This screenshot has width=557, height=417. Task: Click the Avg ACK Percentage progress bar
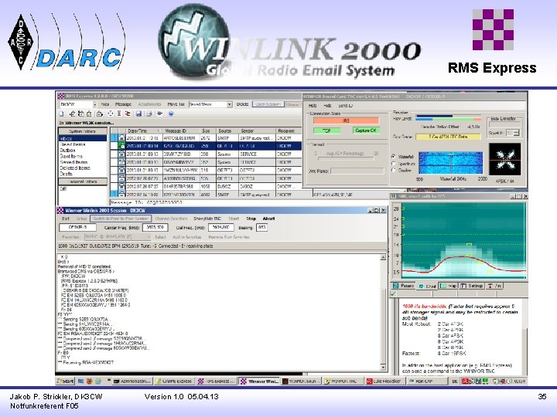[x=345, y=158]
